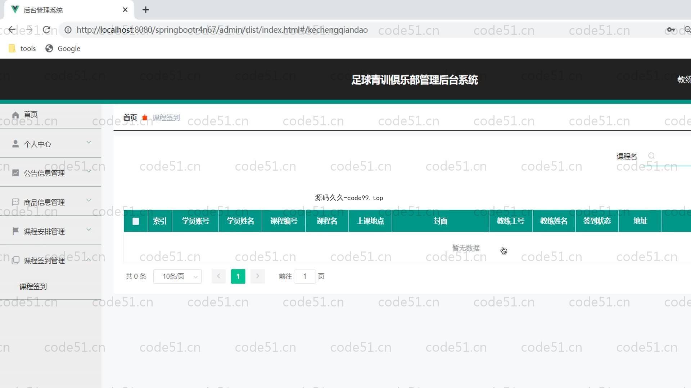Click the 课程编号 column header
Screen dimensions: 691x388
coord(284,221)
